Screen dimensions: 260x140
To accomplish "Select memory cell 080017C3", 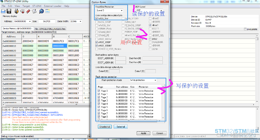I will point(60,41).
